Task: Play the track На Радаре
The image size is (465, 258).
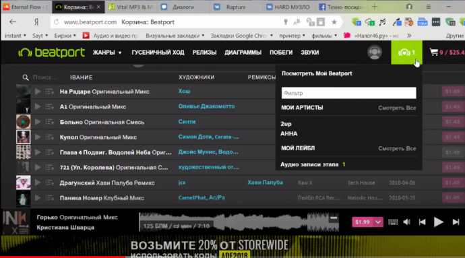Action: [x=38, y=92]
